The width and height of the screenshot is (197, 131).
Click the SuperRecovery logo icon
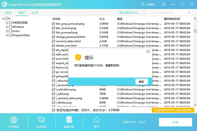[5, 5]
